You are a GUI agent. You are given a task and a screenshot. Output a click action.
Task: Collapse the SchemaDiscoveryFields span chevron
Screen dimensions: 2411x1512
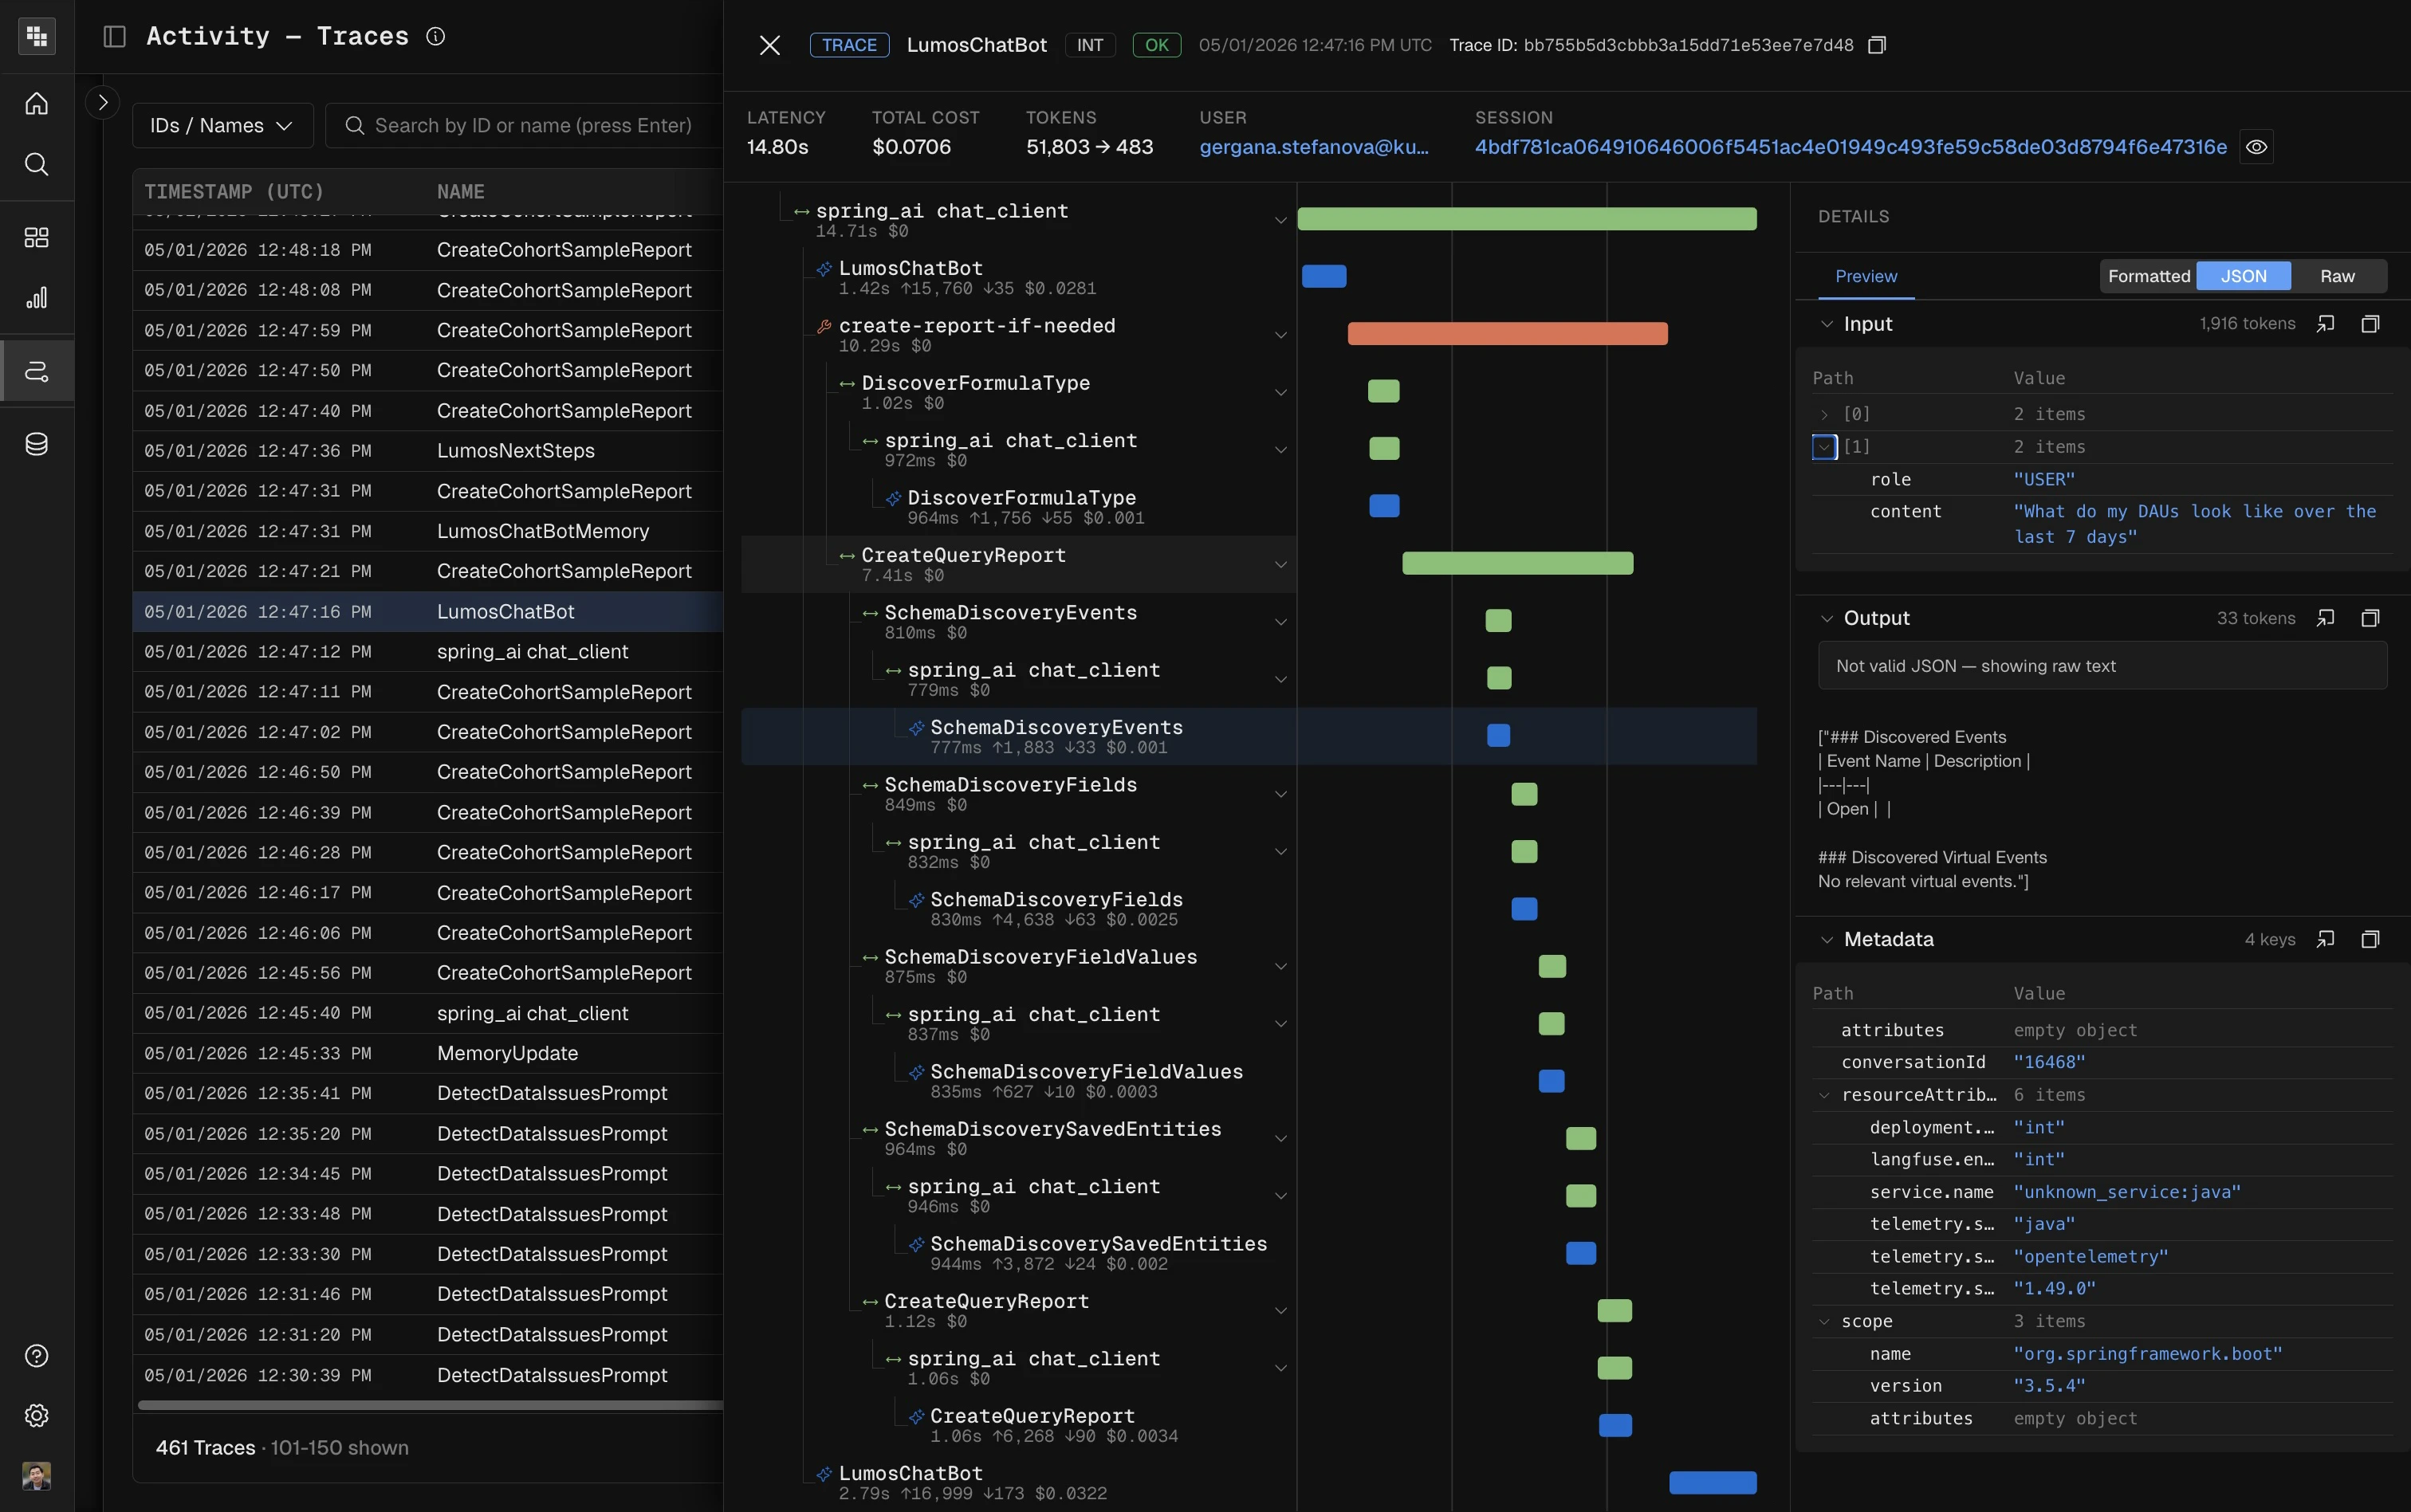click(x=1280, y=794)
